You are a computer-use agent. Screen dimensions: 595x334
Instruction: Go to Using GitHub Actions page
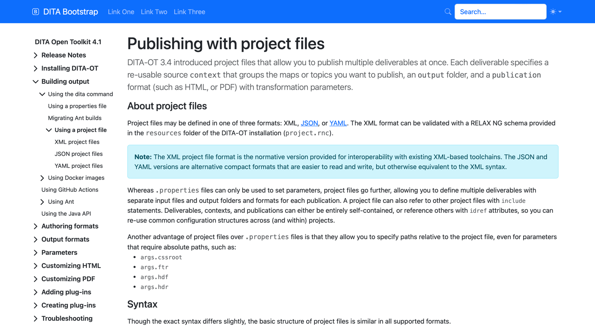pyautogui.click(x=70, y=190)
